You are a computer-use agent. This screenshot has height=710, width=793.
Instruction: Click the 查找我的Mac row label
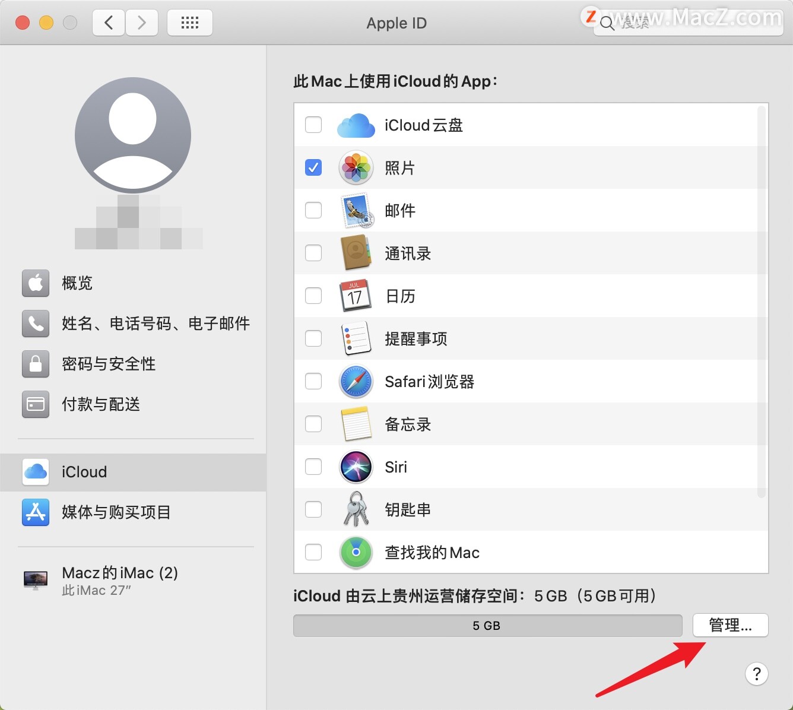[432, 553]
